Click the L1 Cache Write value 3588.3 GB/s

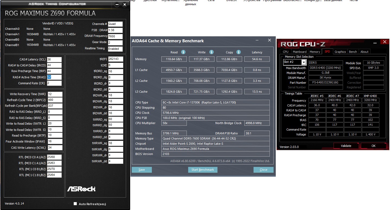[x=202, y=70]
